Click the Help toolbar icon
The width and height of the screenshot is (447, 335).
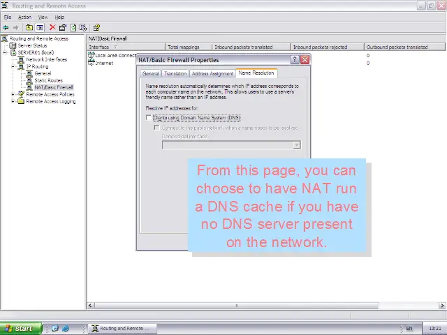[x=96, y=28]
